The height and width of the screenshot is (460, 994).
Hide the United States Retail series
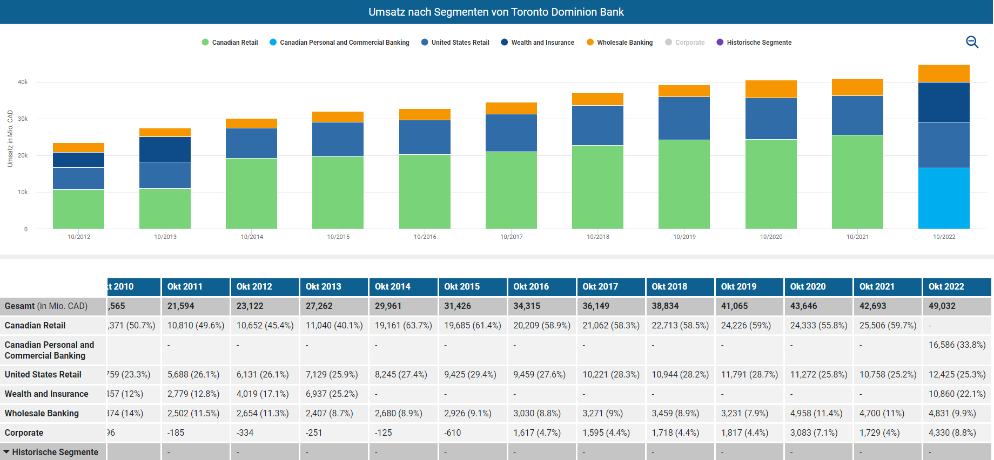460,43
